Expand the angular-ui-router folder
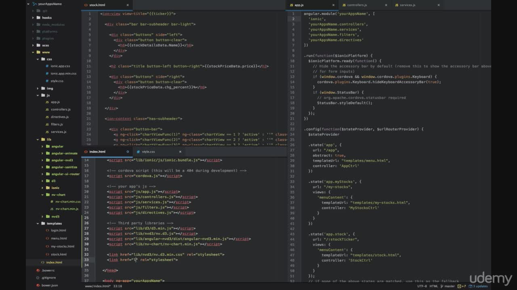Screen dimensions: 517x290 pyautogui.click(x=42, y=174)
